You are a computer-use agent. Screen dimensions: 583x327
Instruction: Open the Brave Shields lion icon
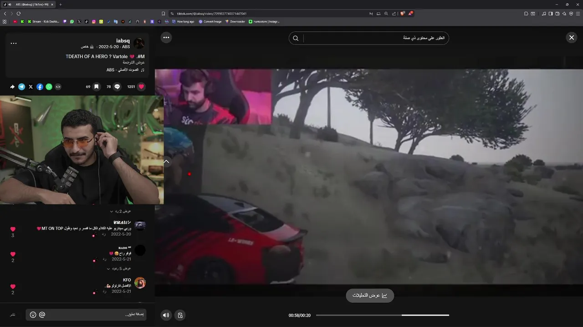click(402, 14)
